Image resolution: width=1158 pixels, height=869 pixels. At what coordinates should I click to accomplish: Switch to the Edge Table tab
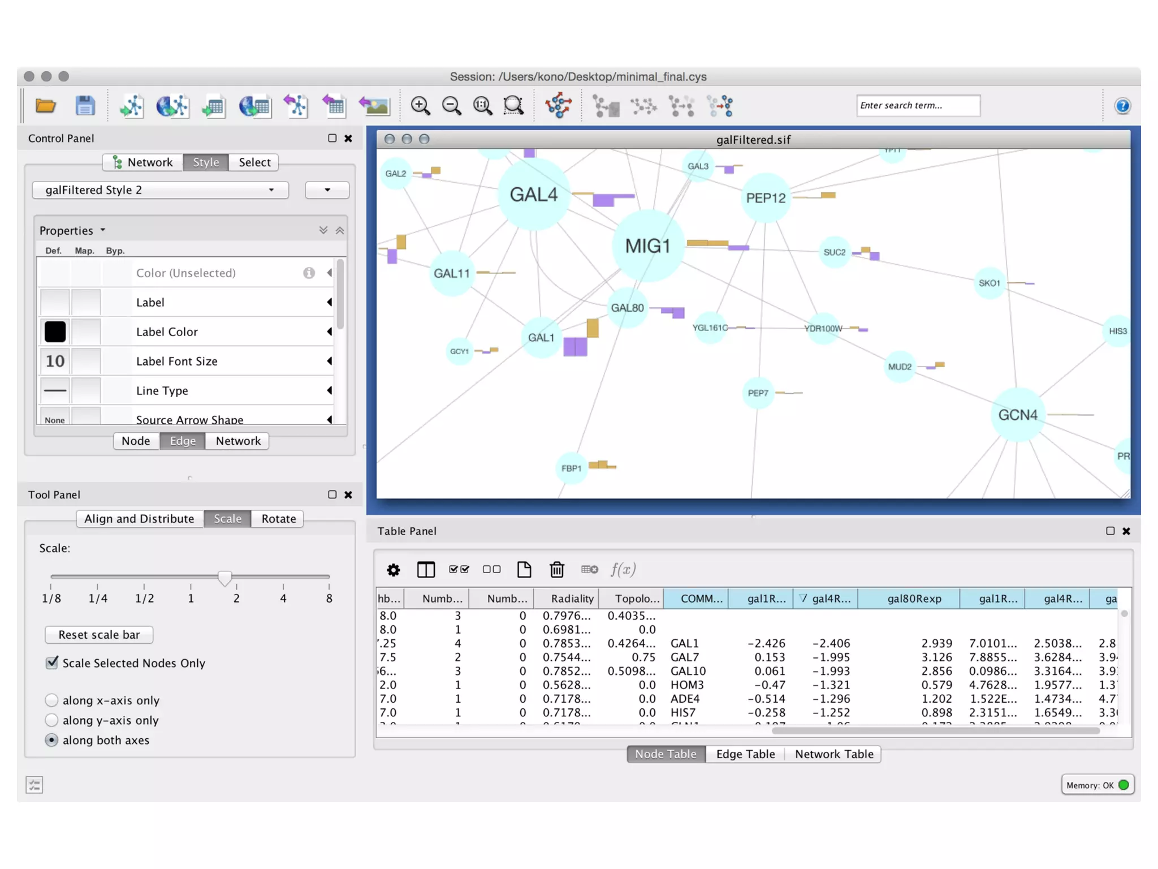[745, 754]
